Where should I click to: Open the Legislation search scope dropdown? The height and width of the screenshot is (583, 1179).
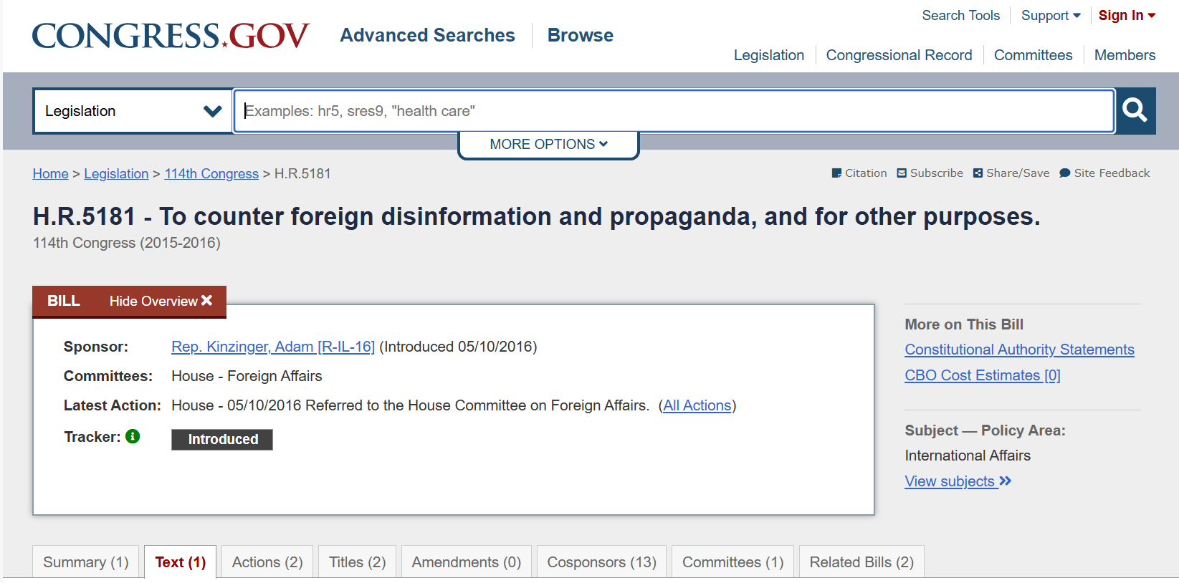pos(133,111)
